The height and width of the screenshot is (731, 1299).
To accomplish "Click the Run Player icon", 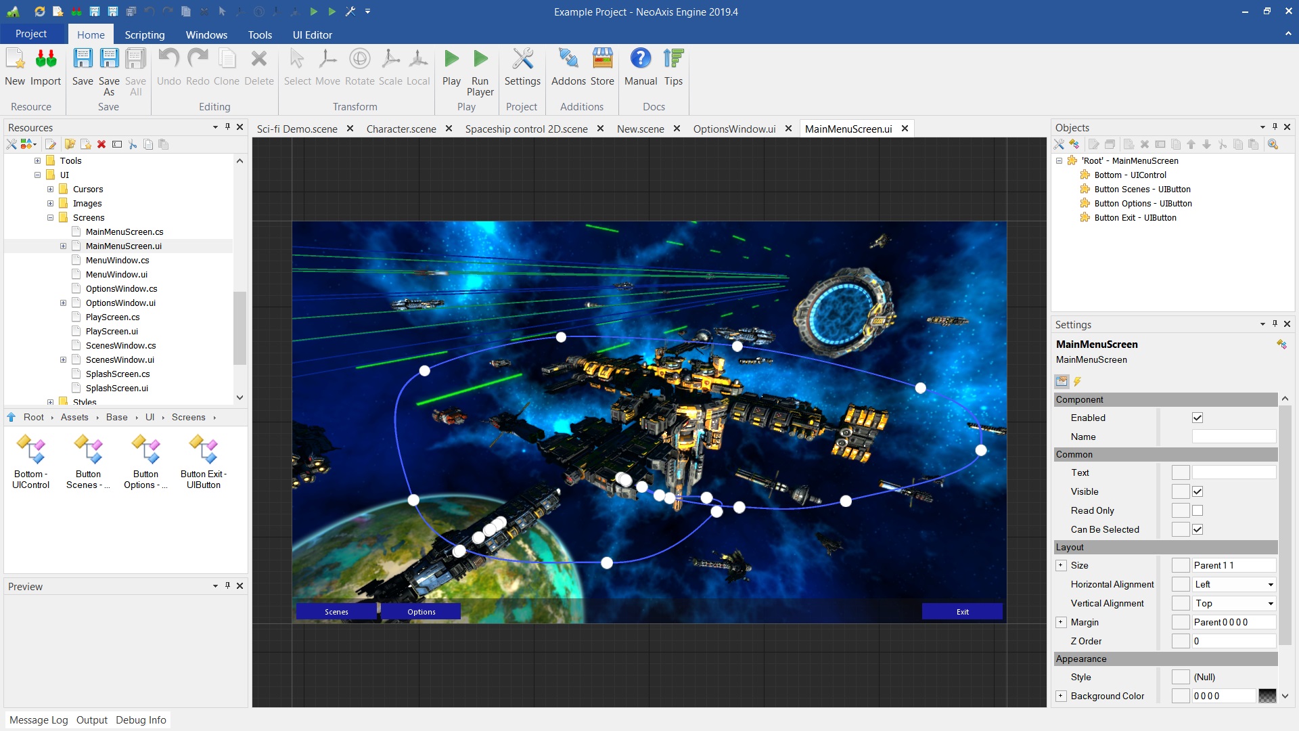I will tap(480, 60).
